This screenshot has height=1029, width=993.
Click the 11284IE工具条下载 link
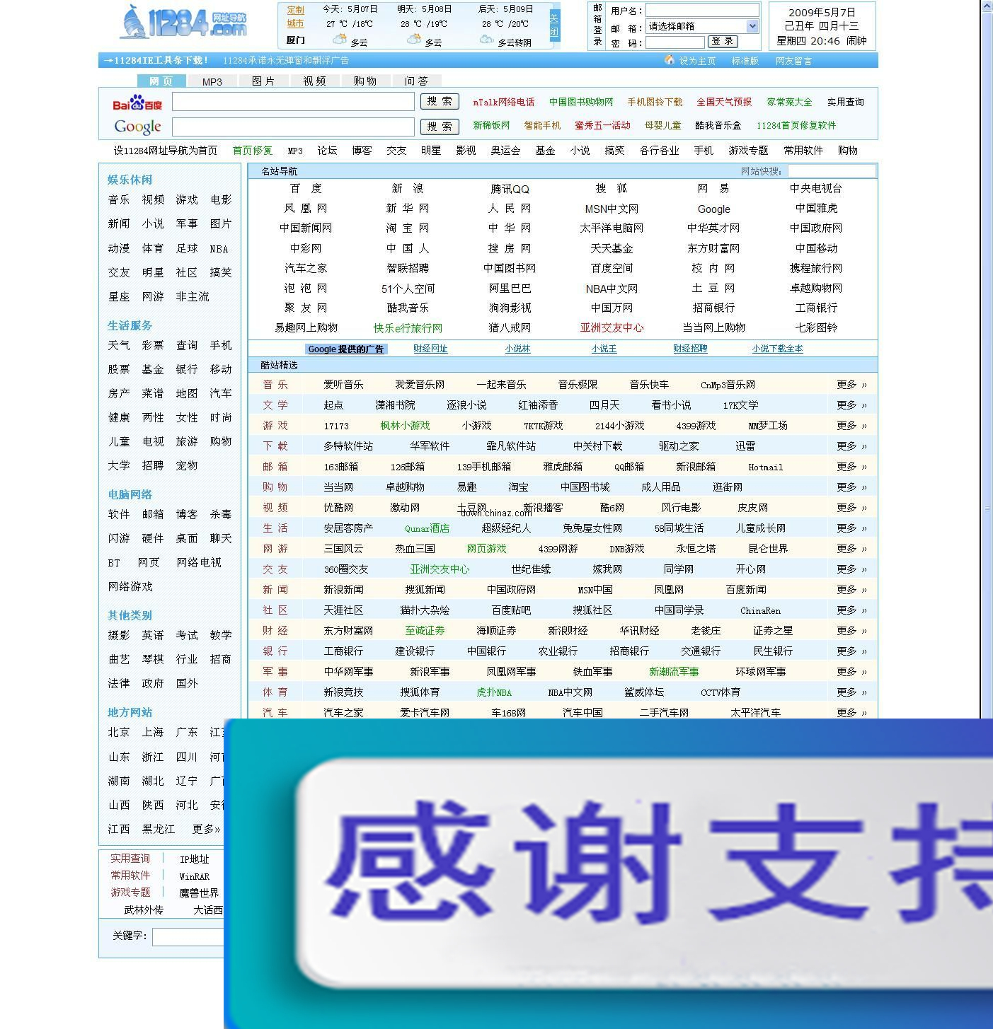pyautogui.click(x=156, y=61)
